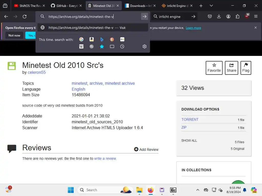Click the Go arrow in the address bar
The width and height of the screenshot is (262, 196).
tap(145, 17)
